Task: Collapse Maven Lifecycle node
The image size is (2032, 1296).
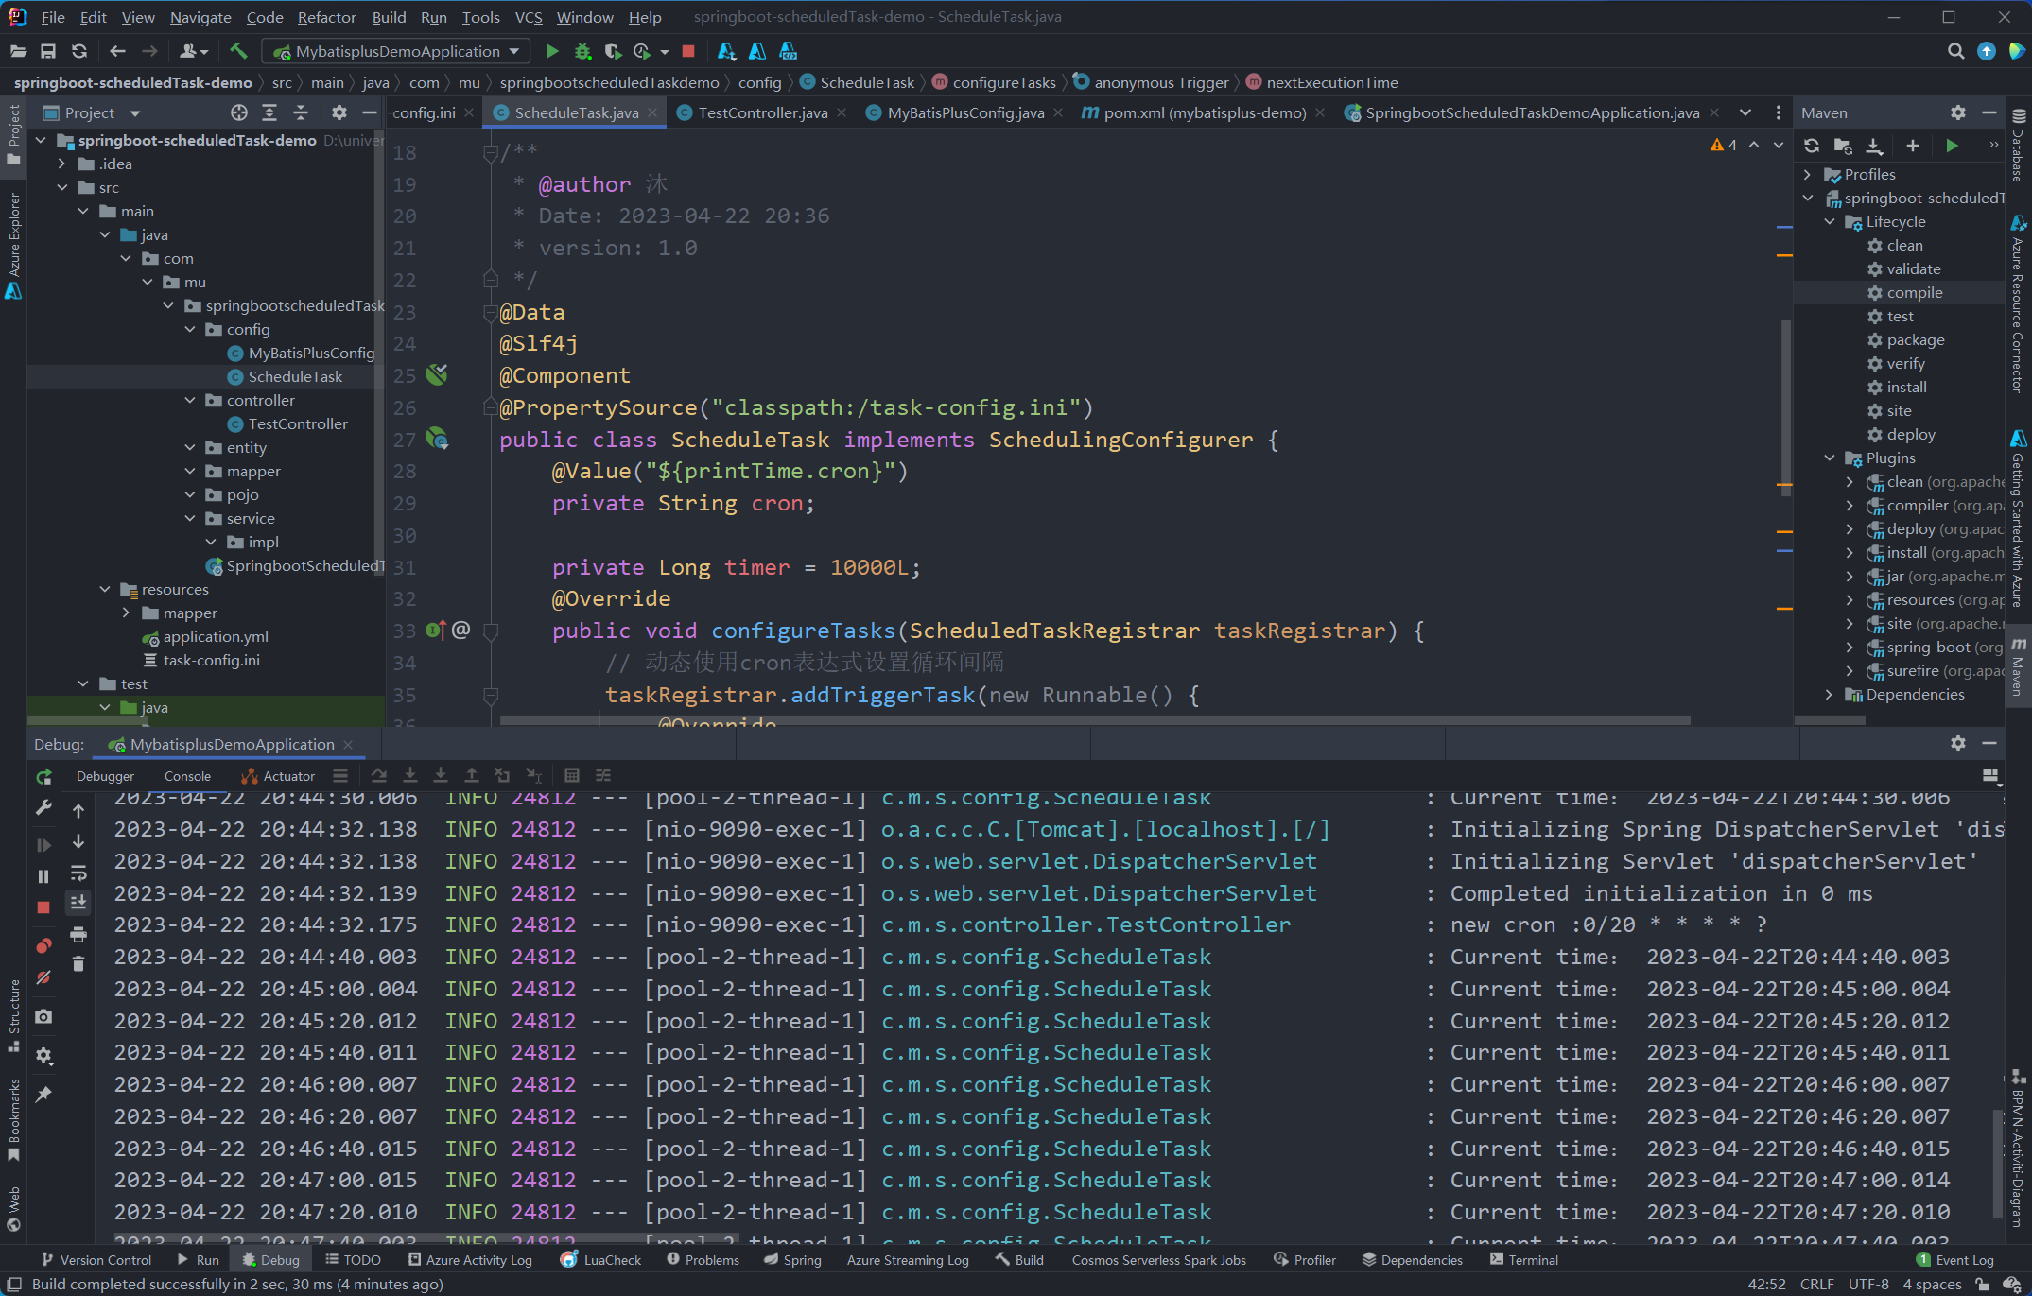Action: tap(1830, 221)
